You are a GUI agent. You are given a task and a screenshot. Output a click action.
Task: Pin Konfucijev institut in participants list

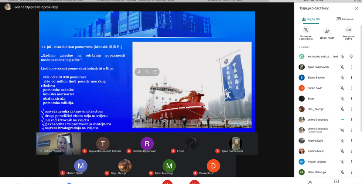tap(351, 56)
